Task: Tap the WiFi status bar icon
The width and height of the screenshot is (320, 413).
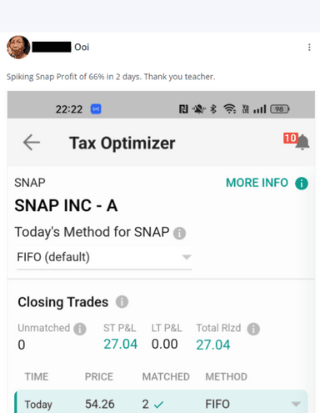Action: pyautogui.click(x=230, y=108)
